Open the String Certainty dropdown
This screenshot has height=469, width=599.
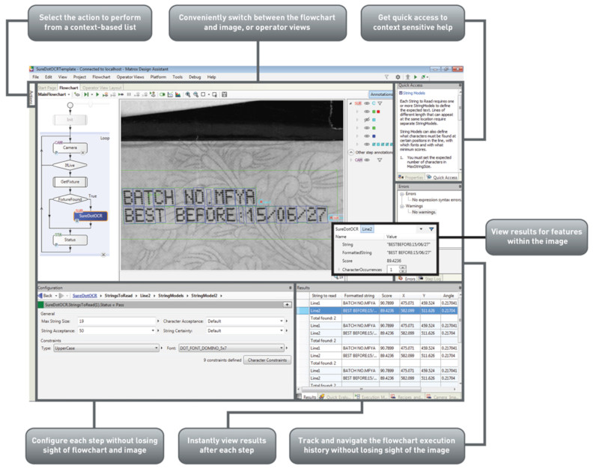(282, 330)
